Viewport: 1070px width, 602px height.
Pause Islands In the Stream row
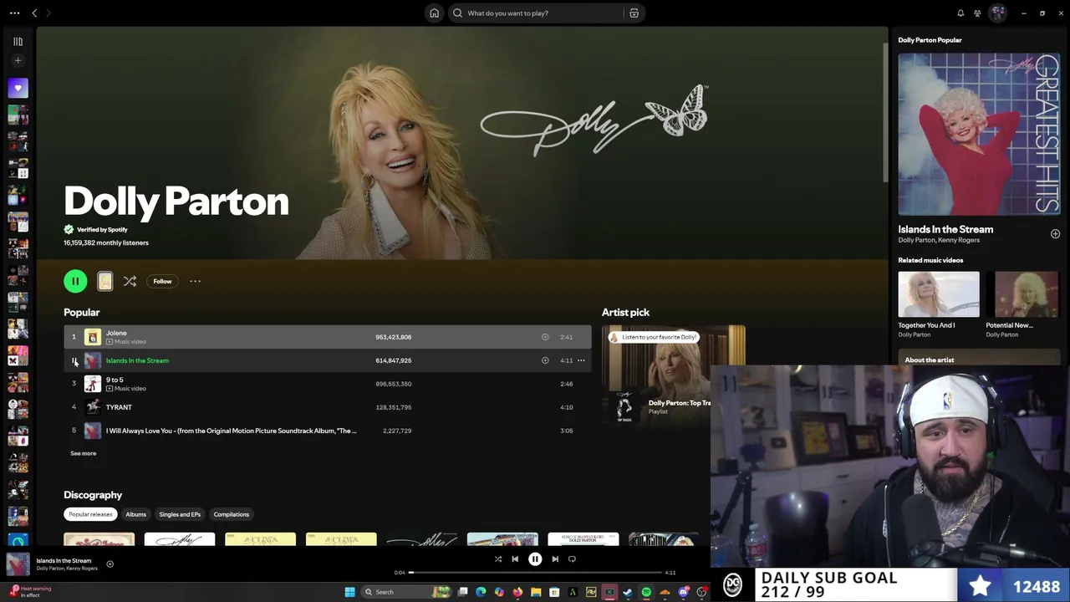pos(74,360)
